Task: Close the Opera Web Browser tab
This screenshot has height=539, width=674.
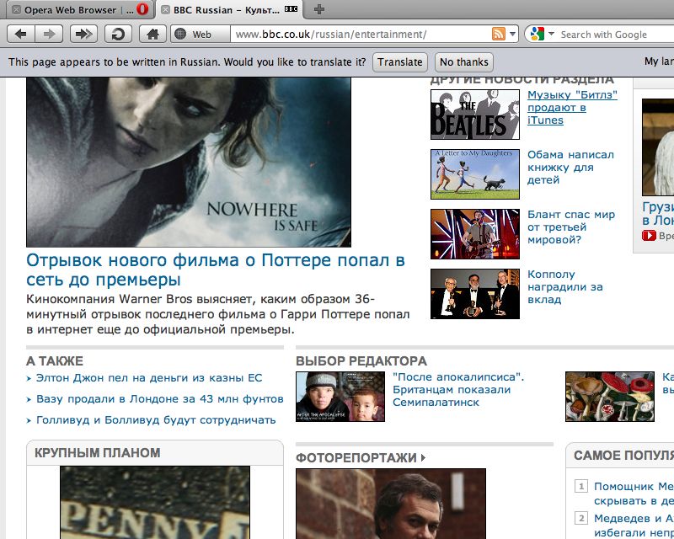Action: coord(16,10)
